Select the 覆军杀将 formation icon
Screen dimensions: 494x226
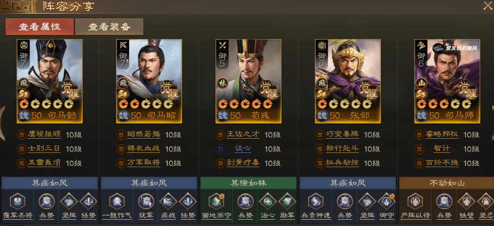click(18, 201)
